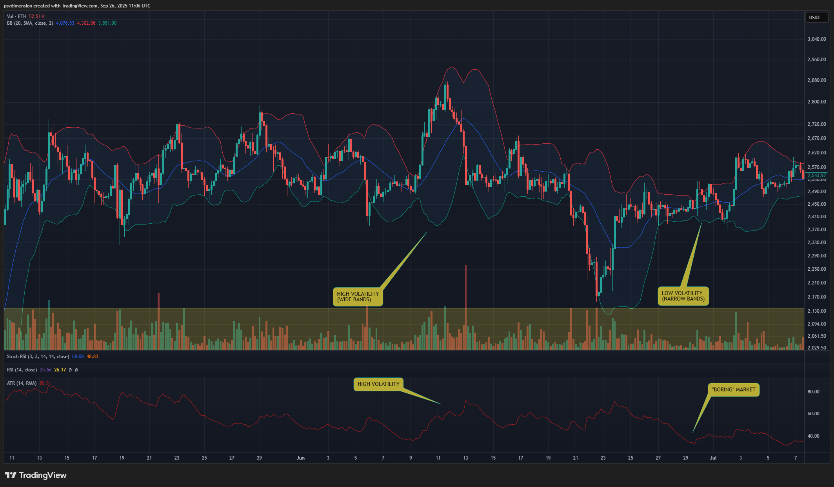Click the 'Jun' date axis label
The height and width of the screenshot is (487, 834).
point(300,458)
